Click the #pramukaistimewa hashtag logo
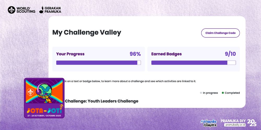The image size is (261, 130). coord(209,123)
